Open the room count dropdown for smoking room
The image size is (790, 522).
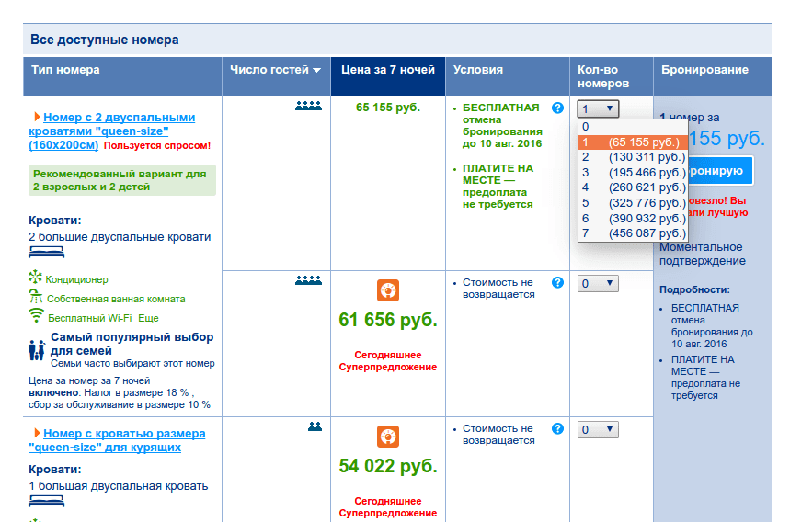[598, 429]
